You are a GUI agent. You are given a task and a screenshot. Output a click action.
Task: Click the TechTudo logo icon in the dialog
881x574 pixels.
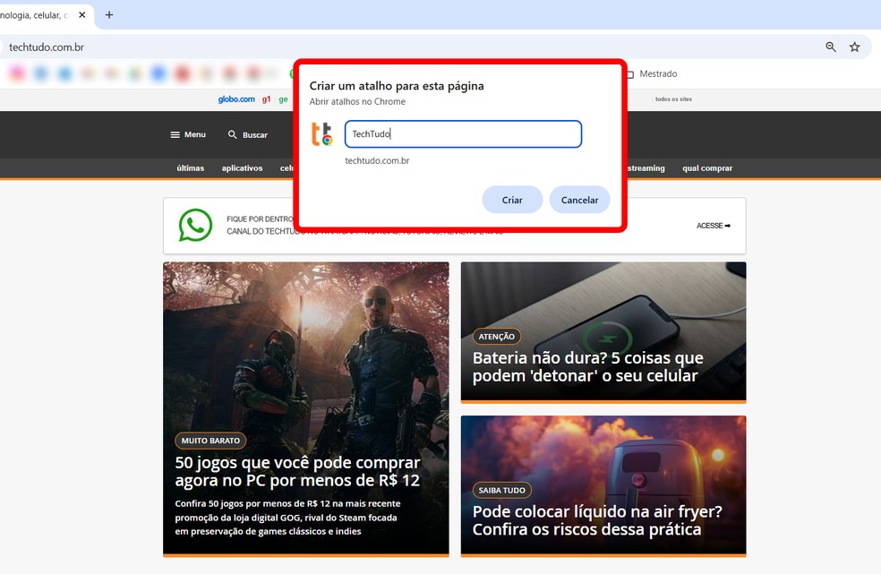click(322, 134)
